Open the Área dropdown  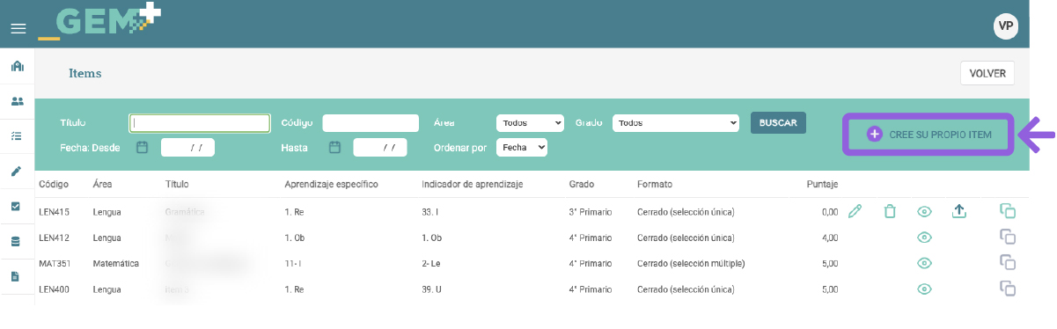click(530, 123)
